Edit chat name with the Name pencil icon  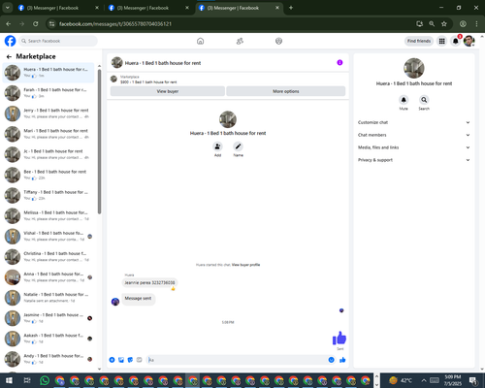(x=238, y=146)
